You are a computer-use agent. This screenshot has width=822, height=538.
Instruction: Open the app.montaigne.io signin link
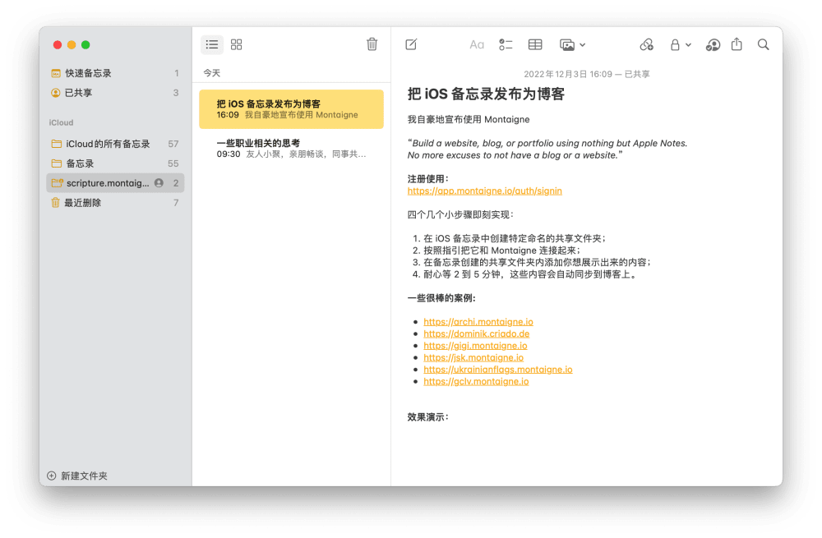(484, 191)
